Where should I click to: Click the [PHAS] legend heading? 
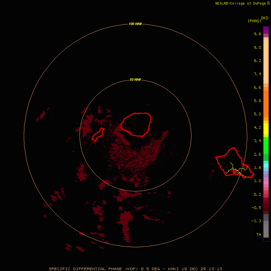click(x=254, y=21)
